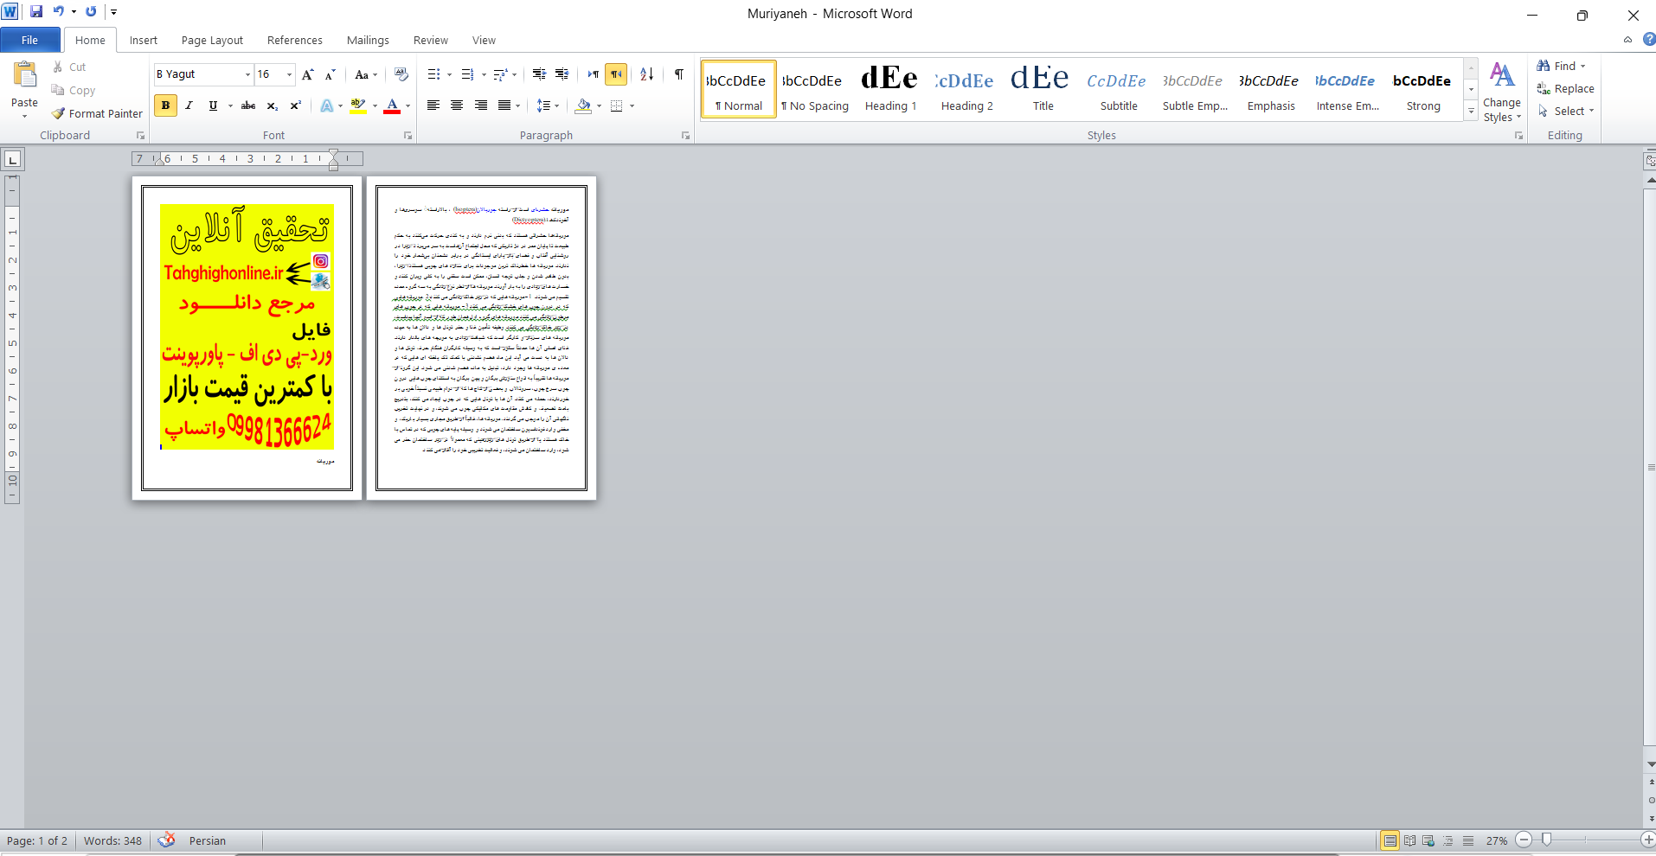Click the Increase Indent icon
The height and width of the screenshot is (856, 1656).
click(562, 74)
